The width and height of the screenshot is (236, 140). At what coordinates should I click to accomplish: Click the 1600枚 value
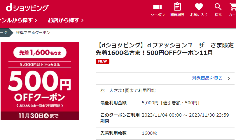pos(149,133)
